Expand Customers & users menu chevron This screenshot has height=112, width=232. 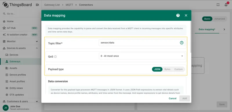(37, 101)
